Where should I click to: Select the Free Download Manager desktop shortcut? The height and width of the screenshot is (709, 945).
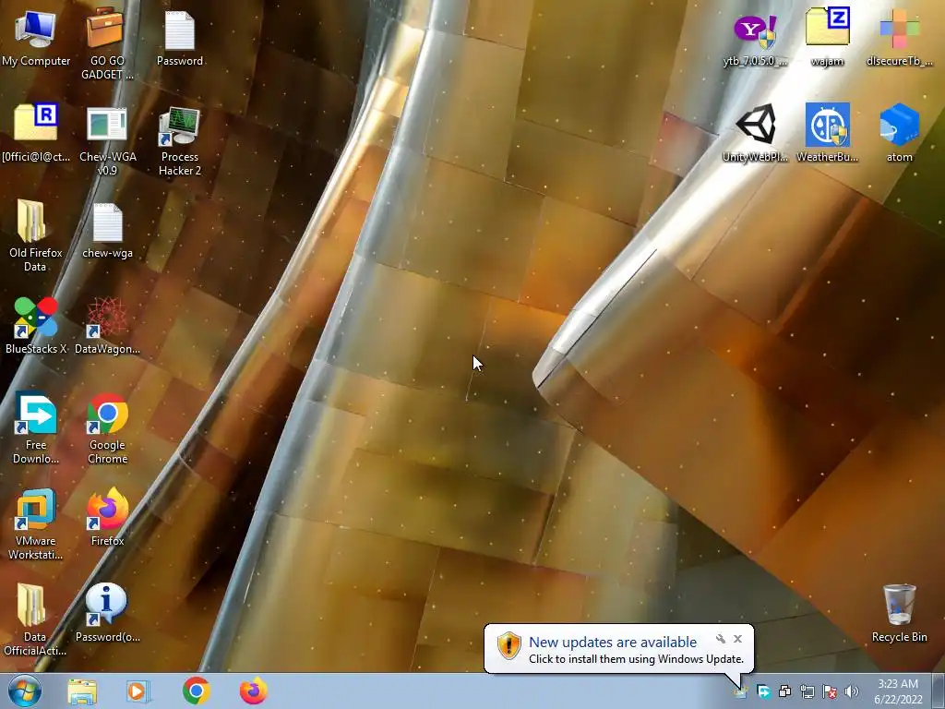click(x=36, y=428)
